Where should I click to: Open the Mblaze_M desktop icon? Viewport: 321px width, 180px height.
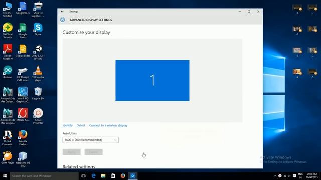(23, 115)
